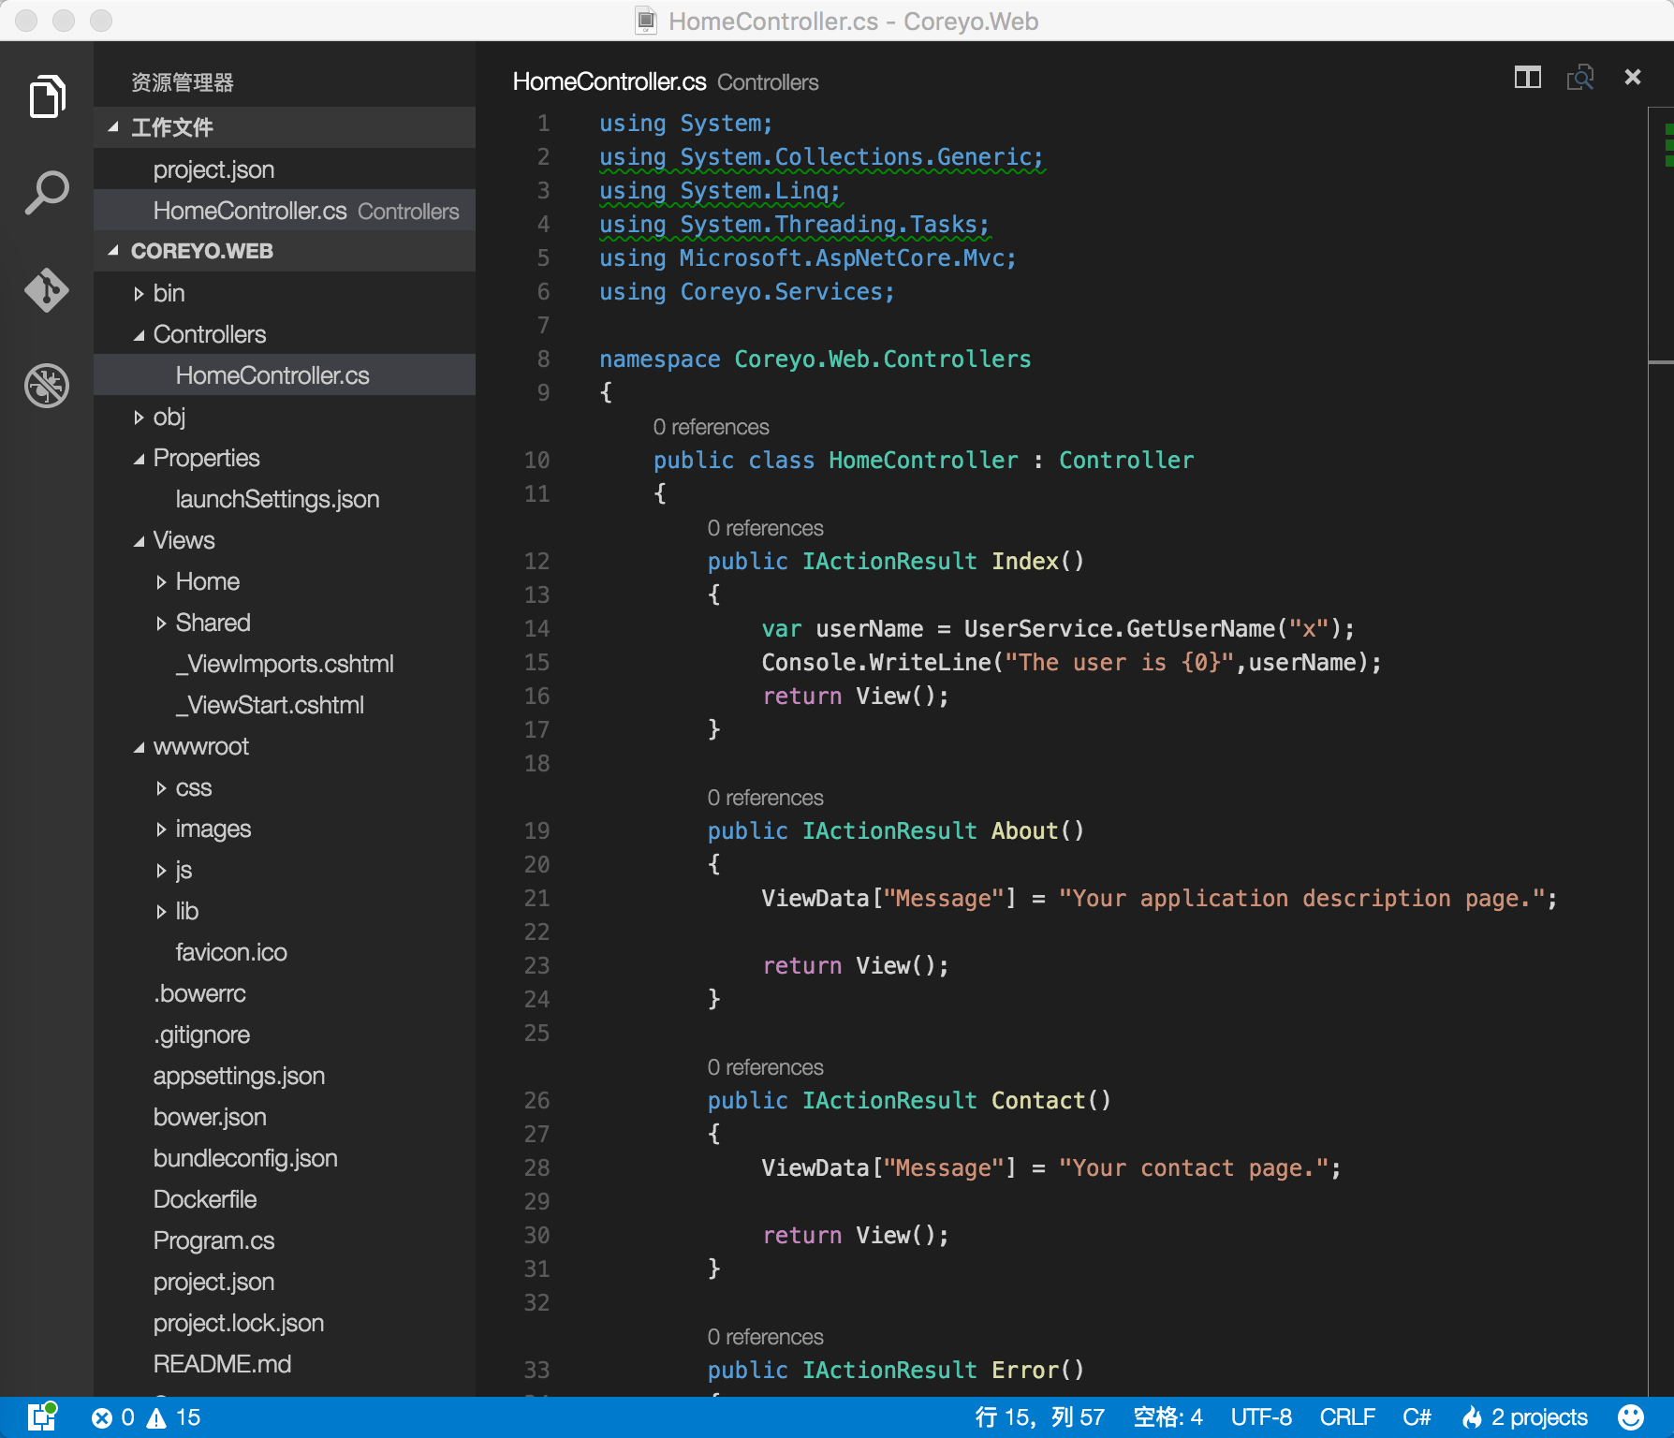Select HomeController.cs under Controllers folder
1674x1438 pixels.
(285, 375)
